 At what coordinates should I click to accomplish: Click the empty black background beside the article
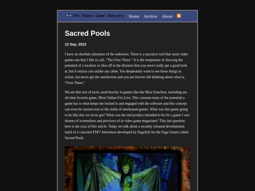coord(28,98)
